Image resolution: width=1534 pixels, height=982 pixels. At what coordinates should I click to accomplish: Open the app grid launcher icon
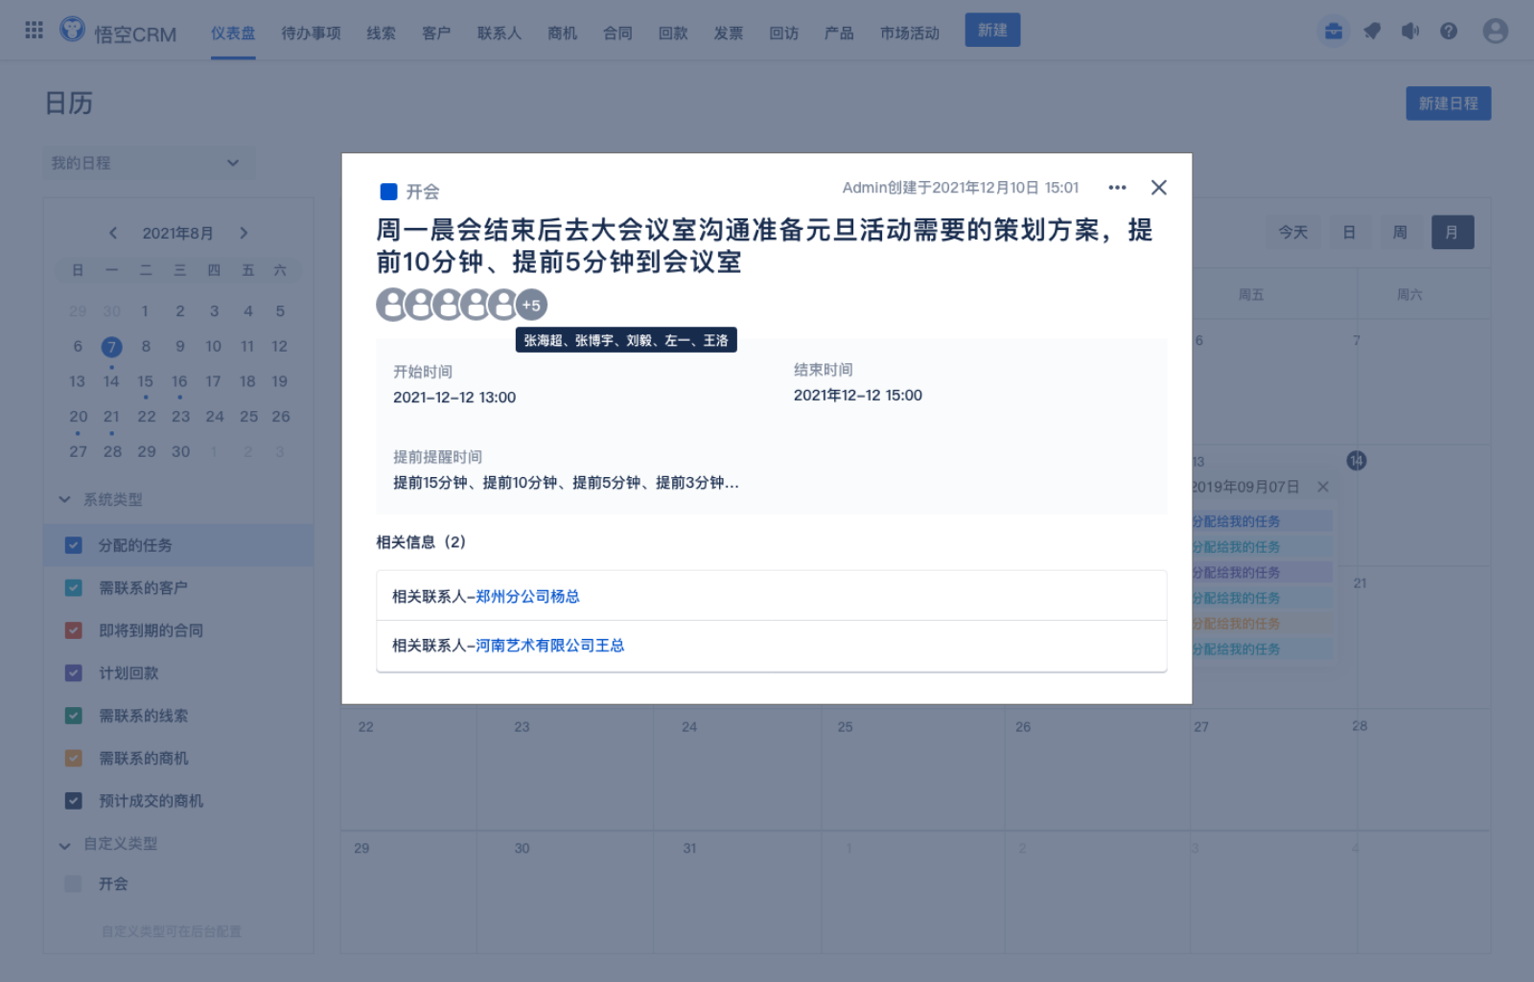[x=34, y=30]
